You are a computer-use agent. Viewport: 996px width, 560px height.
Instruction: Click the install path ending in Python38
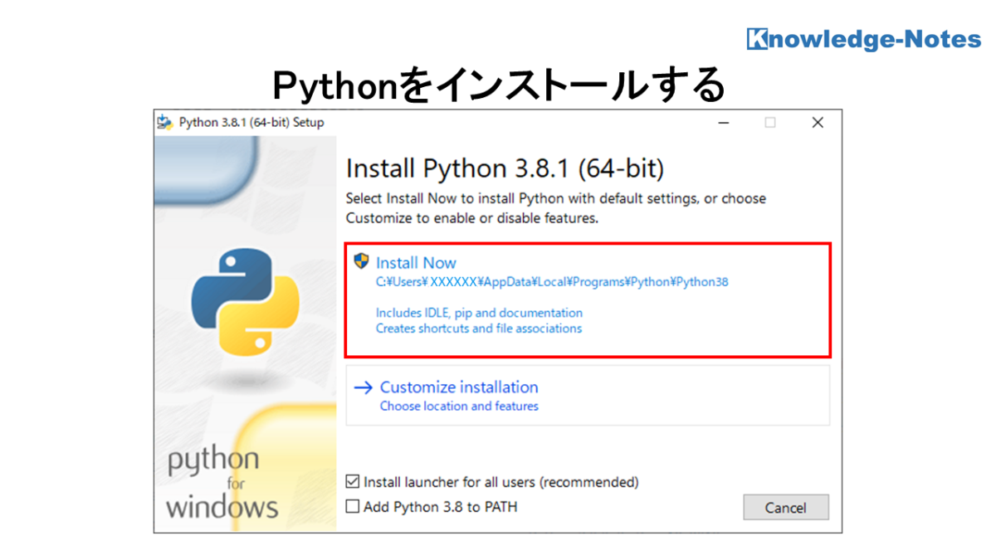[x=552, y=282]
